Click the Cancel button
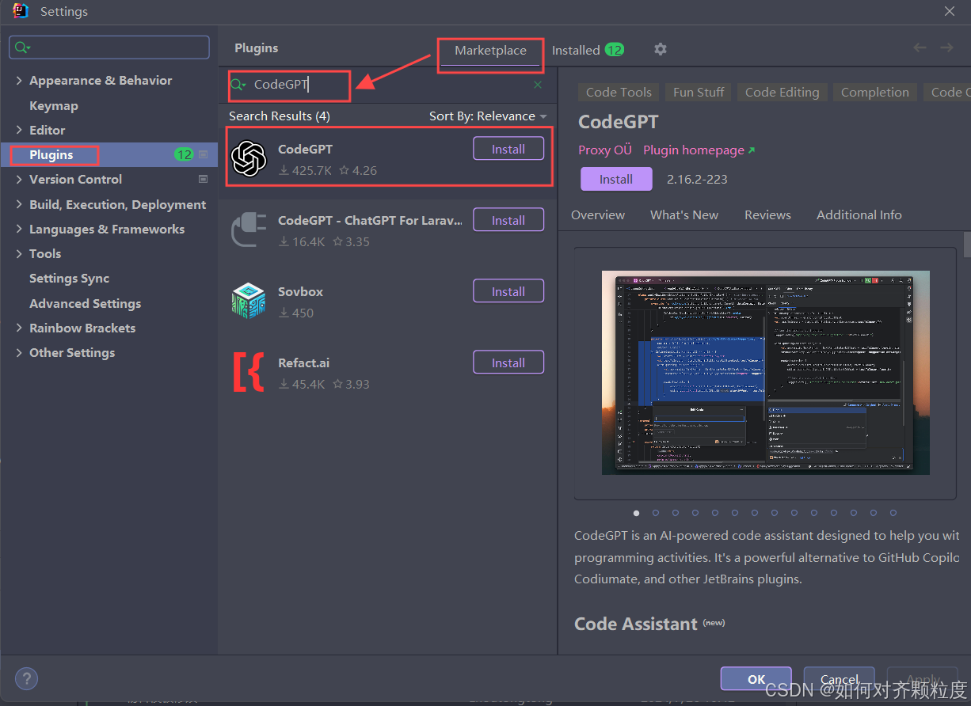 [840, 679]
